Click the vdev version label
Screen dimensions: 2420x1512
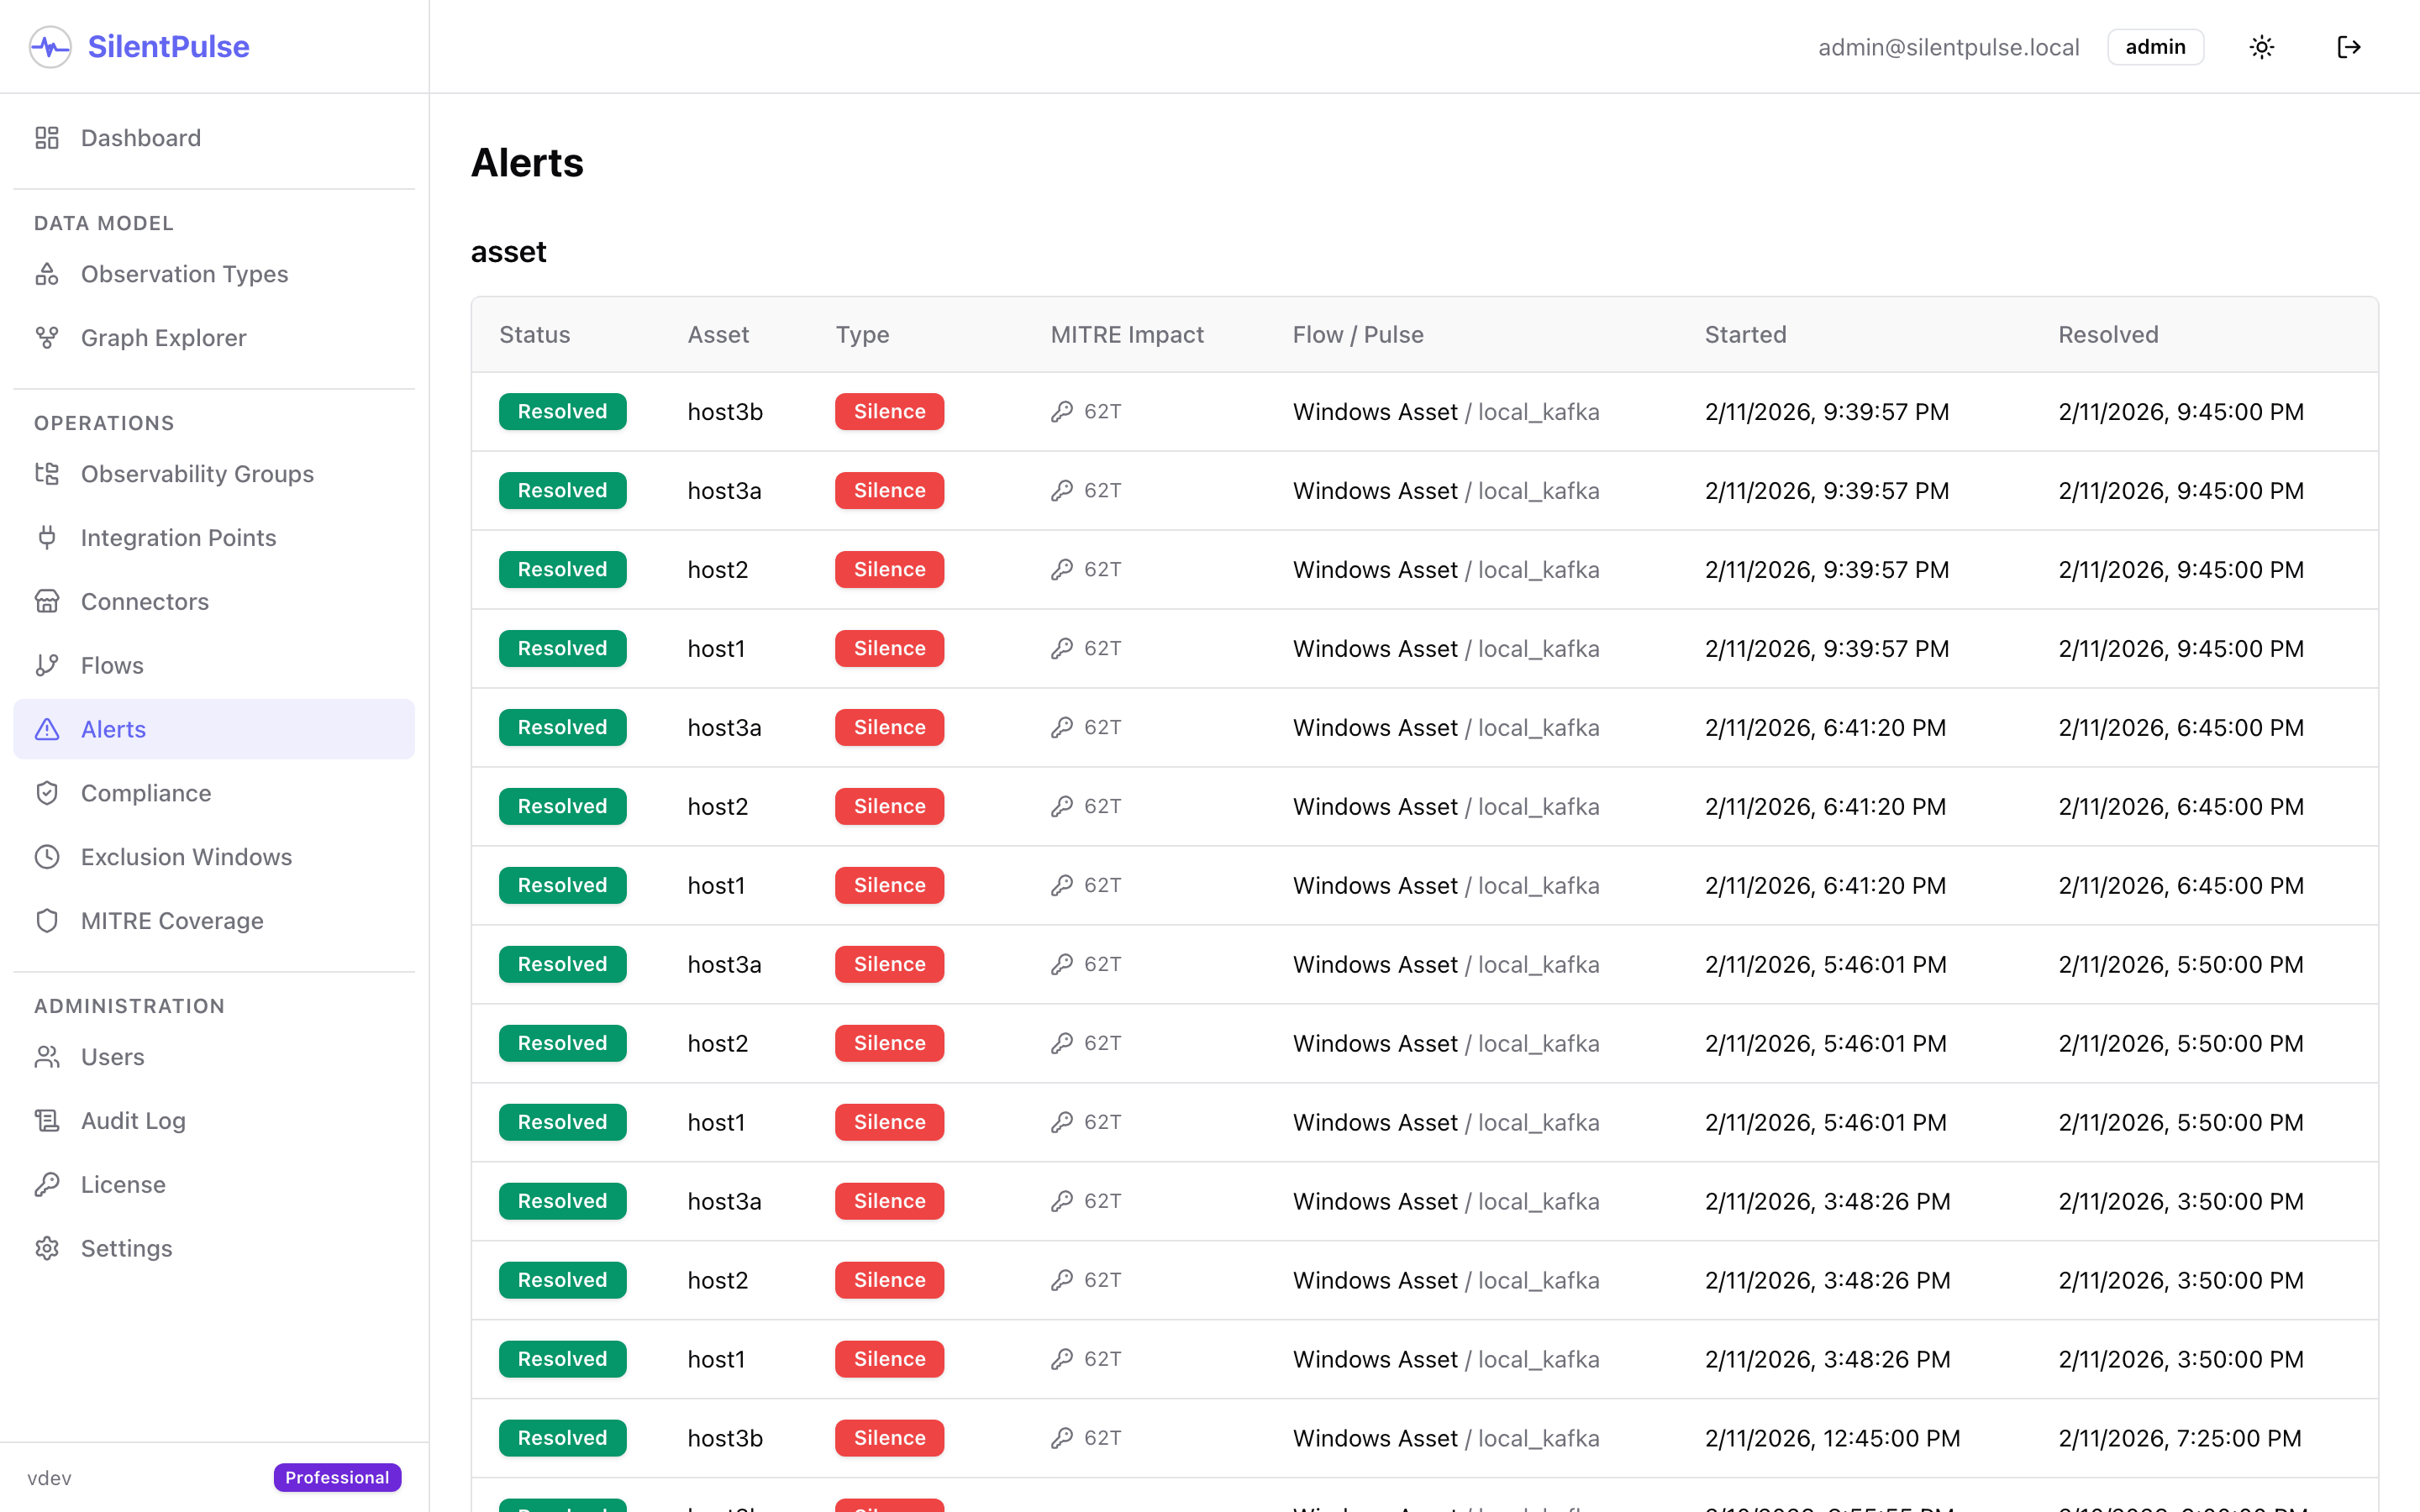point(50,1478)
